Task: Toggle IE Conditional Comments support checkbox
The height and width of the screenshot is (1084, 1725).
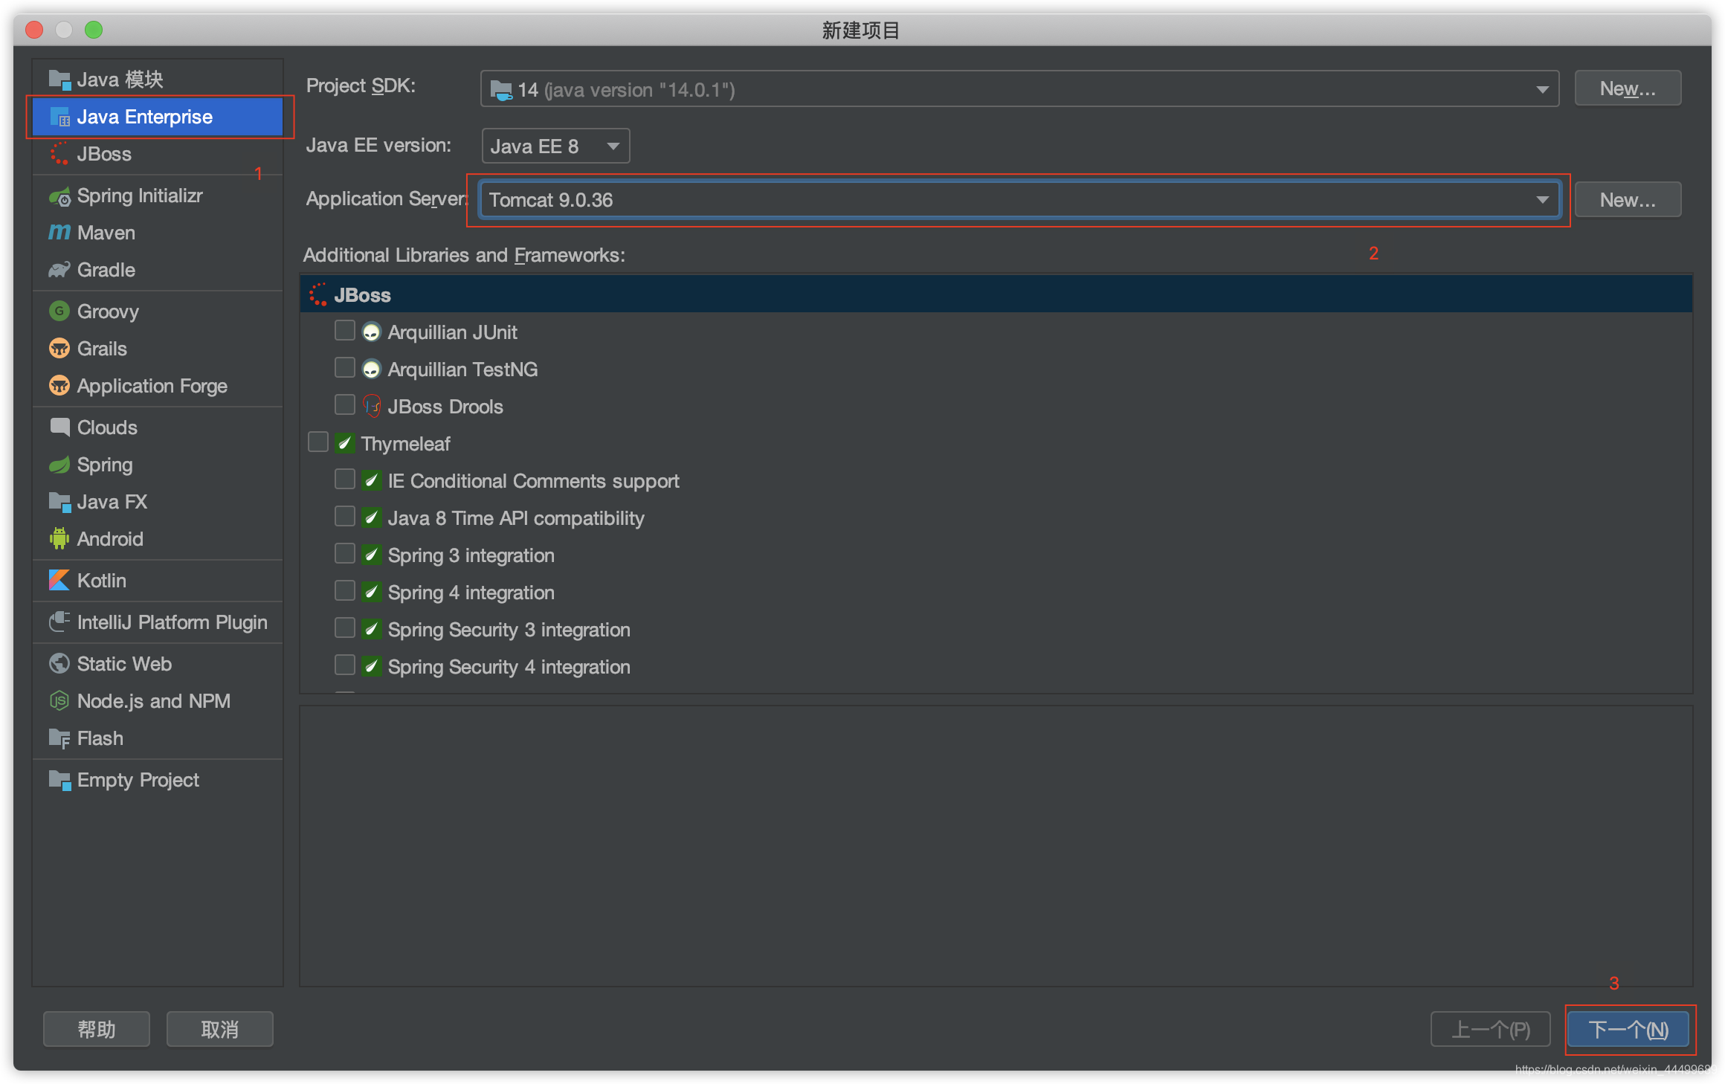Action: (x=344, y=480)
